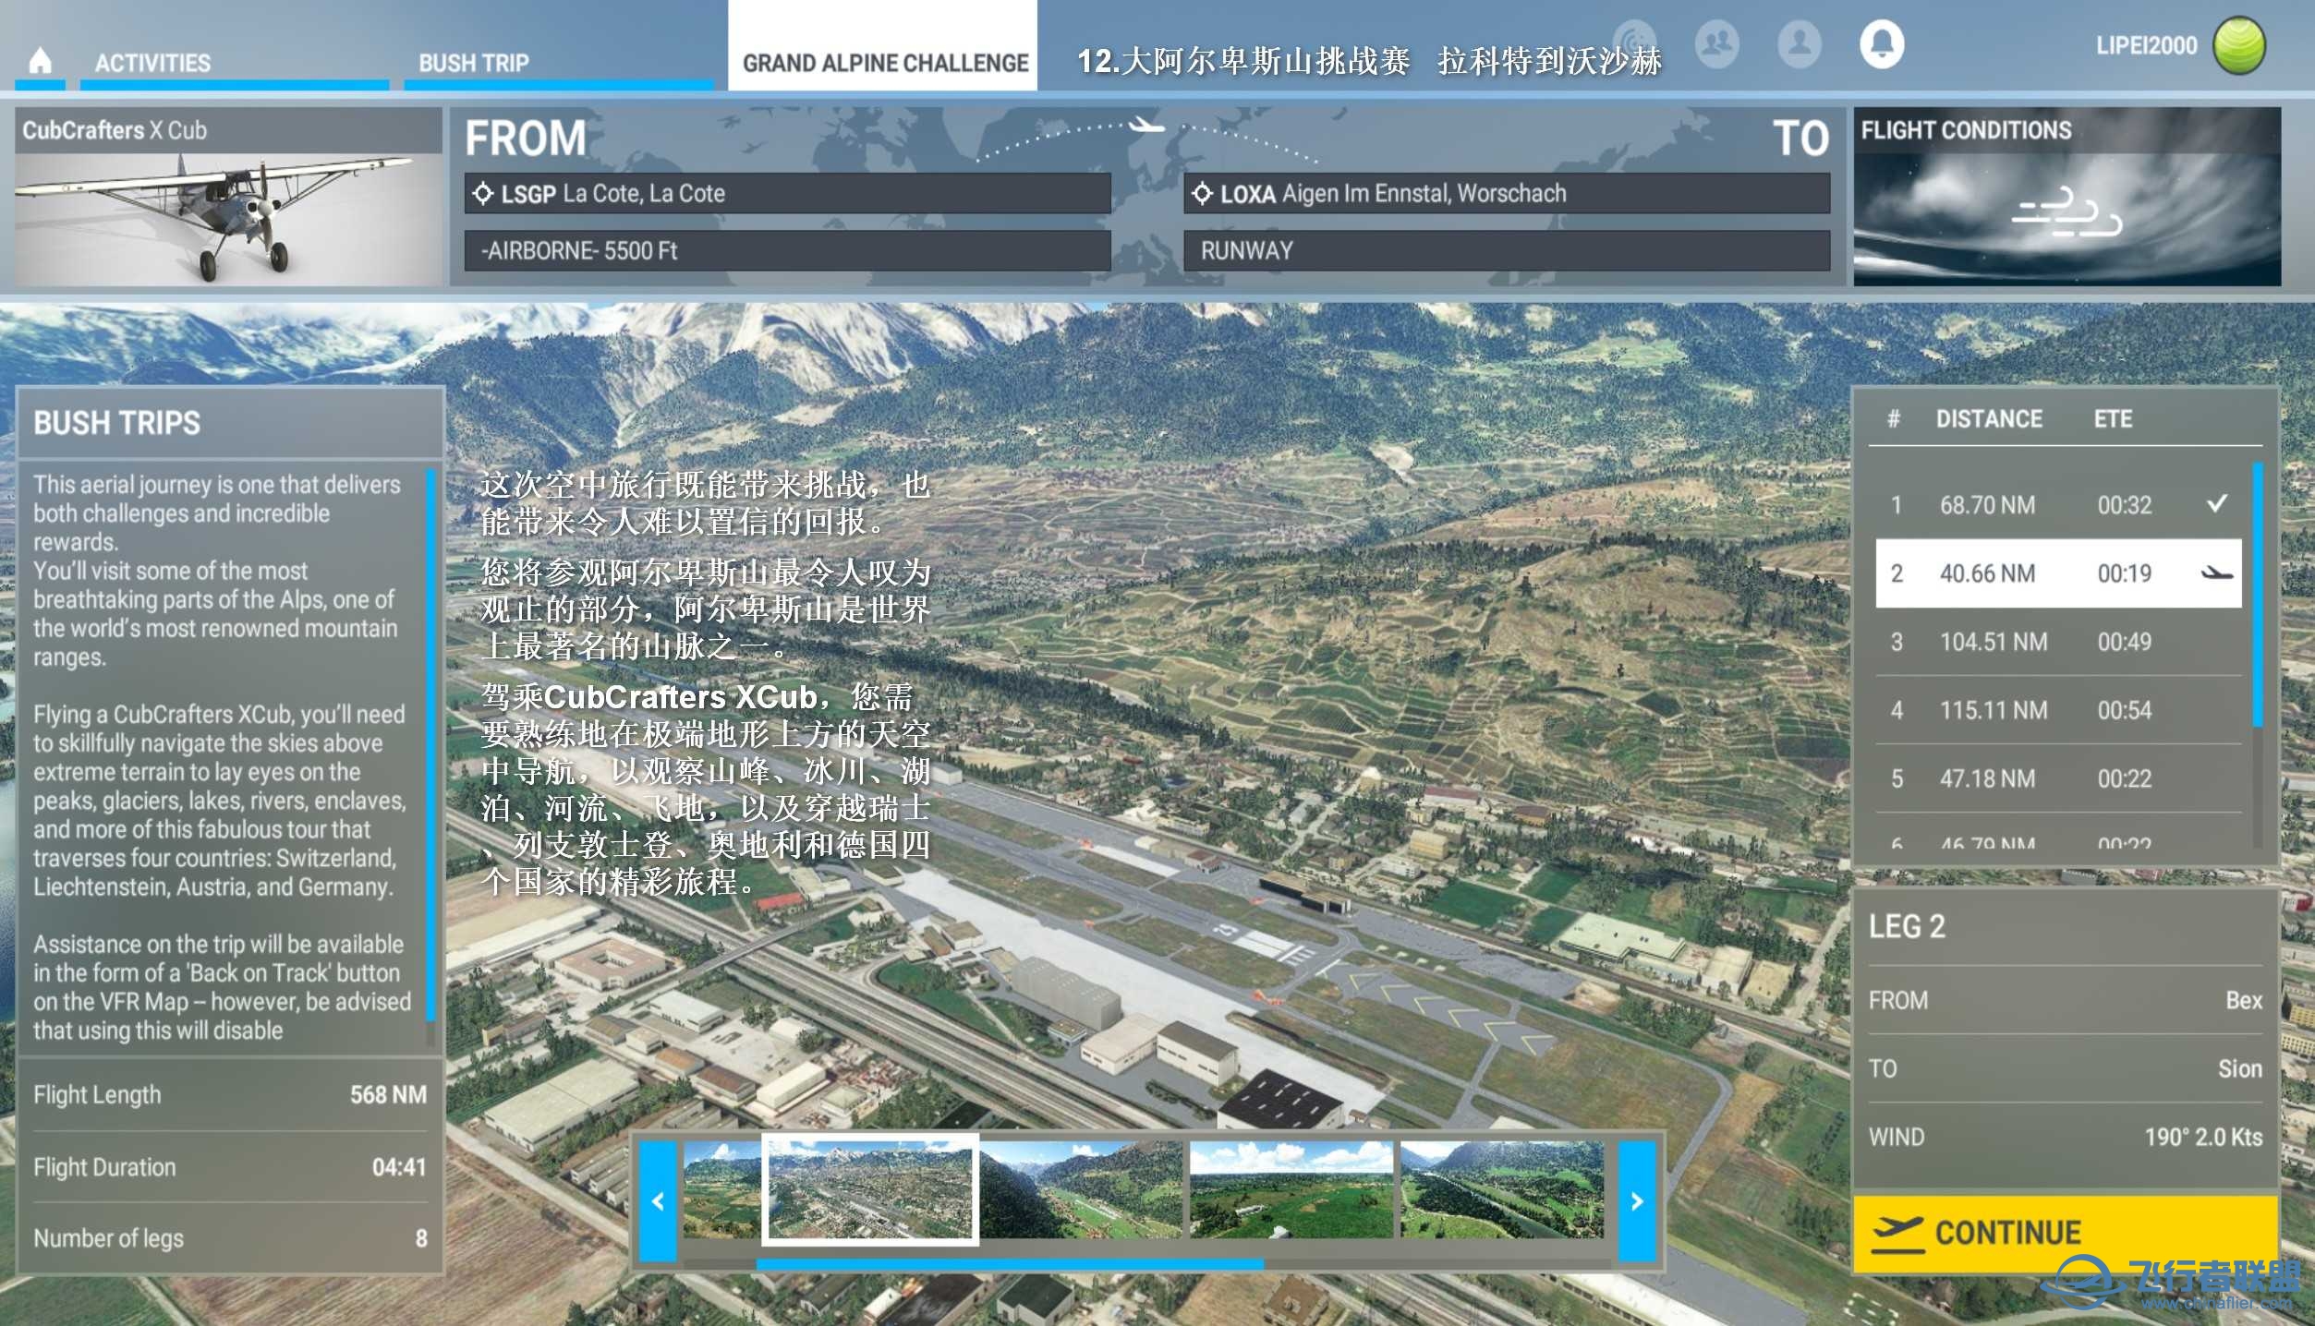This screenshot has height=1326, width=2315.
Task: Click the wind weather icon
Action: pos(2067,214)
